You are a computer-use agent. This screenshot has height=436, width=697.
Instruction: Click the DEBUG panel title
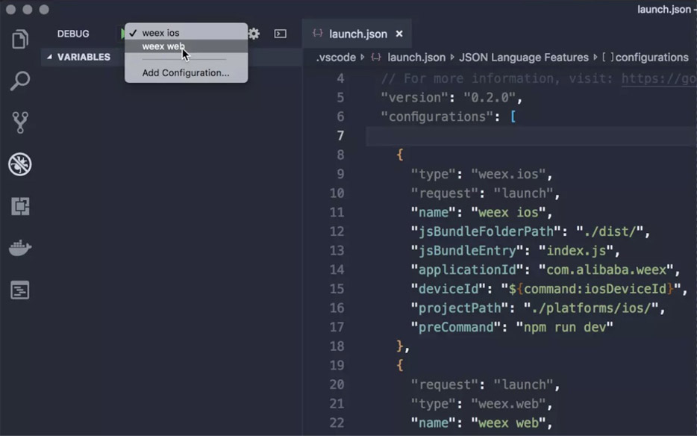point(73,34)
